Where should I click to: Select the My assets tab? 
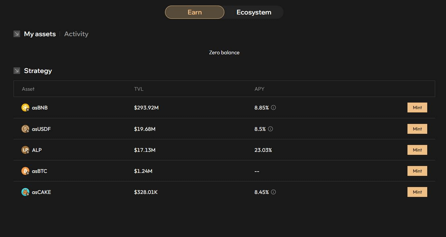[40, 34]
